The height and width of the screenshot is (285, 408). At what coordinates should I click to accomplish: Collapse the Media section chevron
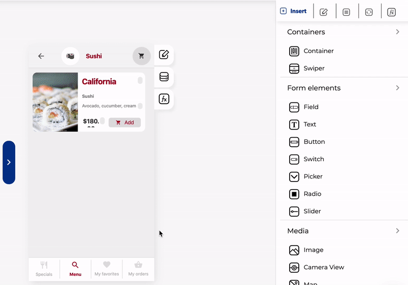tap(397, 230)
